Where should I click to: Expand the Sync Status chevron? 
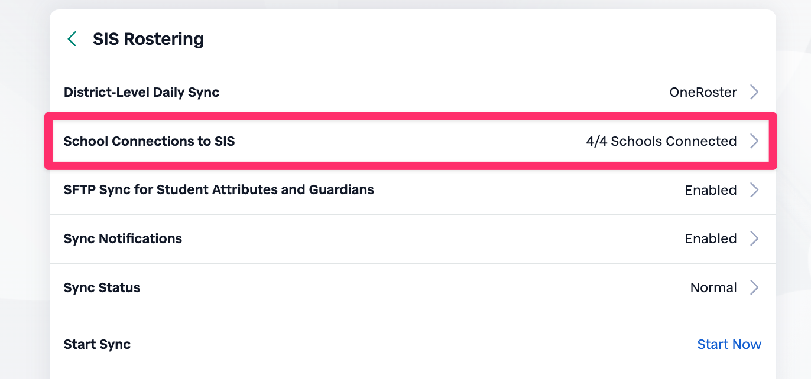point(754,288)
